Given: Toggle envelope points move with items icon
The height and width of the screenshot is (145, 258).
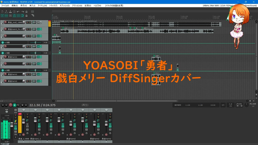Looking at the screenshot, I should [14, 16].
